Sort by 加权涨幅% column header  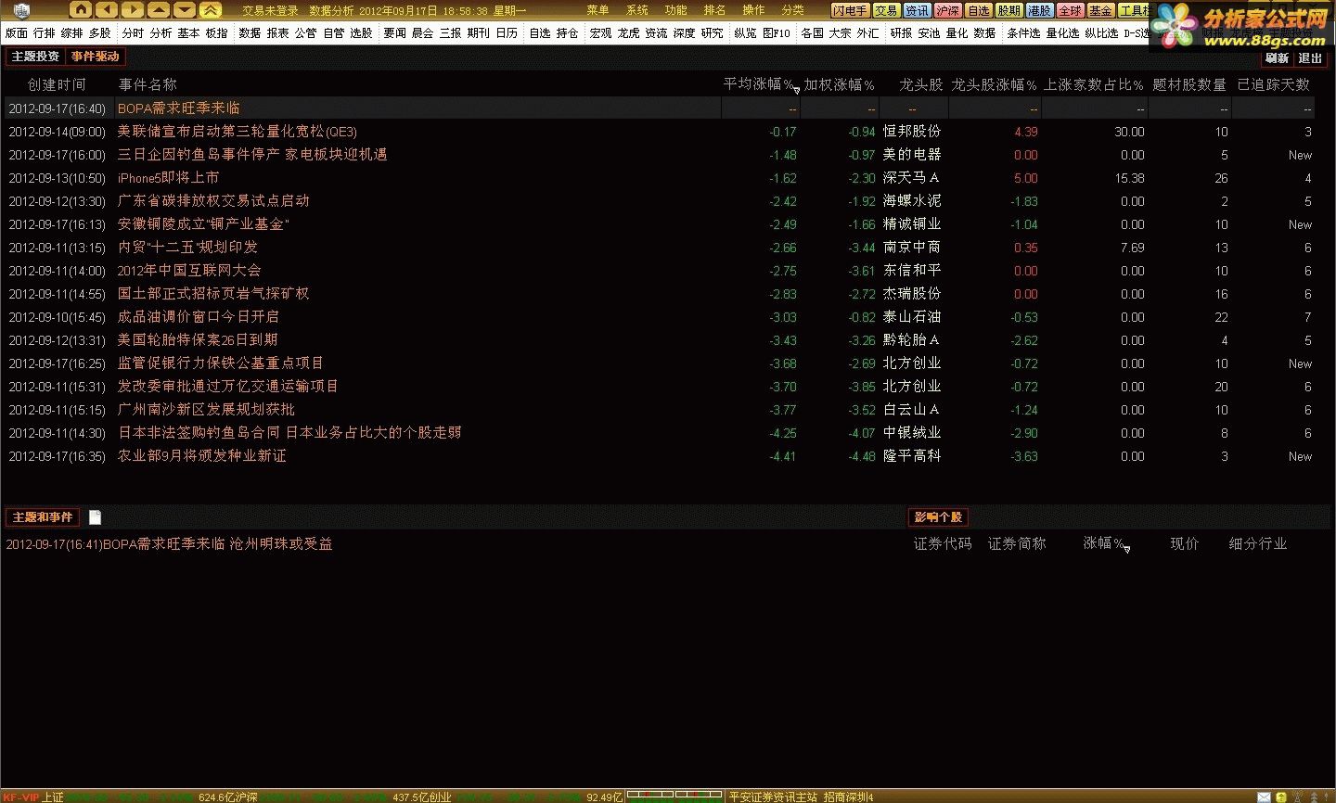pos(839,84)
